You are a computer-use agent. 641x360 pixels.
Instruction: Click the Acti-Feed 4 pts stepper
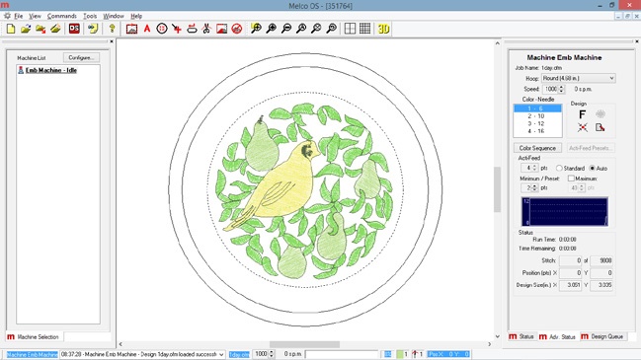click(x=534, y=168)
